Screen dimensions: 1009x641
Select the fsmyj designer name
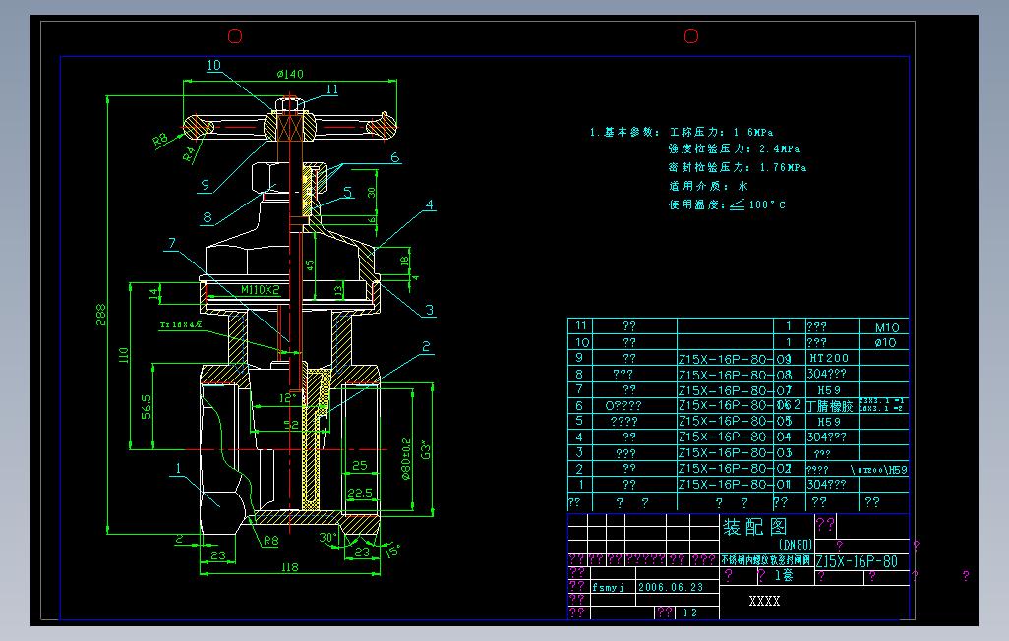tap(608, 587)
